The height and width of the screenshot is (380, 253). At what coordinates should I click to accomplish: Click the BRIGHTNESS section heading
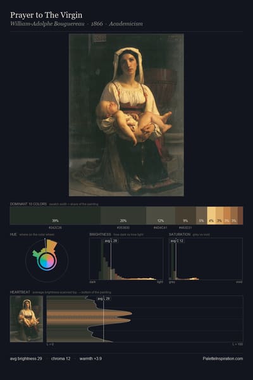click(100, 234)
